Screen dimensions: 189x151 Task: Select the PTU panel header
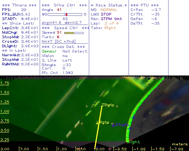(x=144, y=5)
